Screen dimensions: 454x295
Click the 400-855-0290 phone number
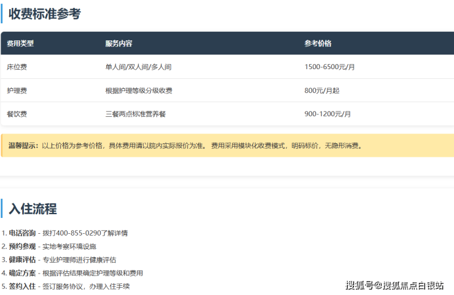pyautogui.click(x=78, y=233)
